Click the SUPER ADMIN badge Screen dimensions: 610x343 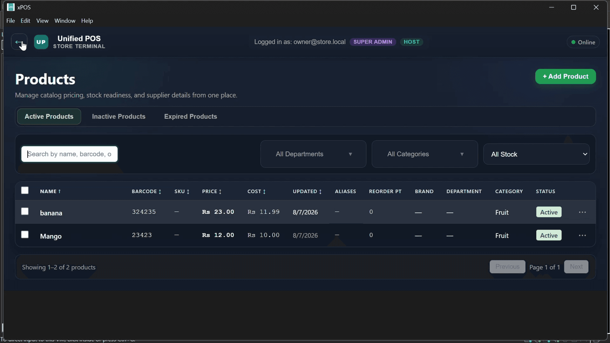(373, 42)
